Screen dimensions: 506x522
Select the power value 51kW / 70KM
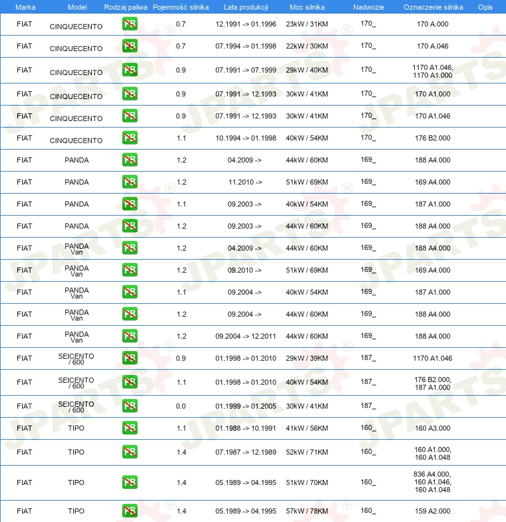click(x=307, y=482)
